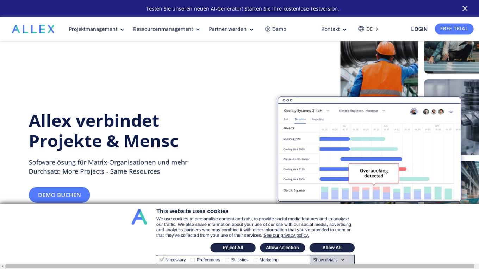479x269 pixels.
Task: Click the Reporting tab in product preview
Action: (x=318, y=119)
